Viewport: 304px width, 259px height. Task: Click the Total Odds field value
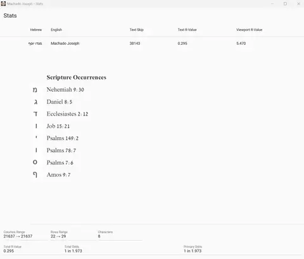pos(73,251)
